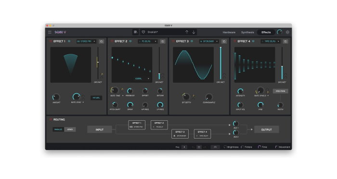Click Effect 1 Amount knob
Viewport: 337px width, 179px height.
point(56,97)
